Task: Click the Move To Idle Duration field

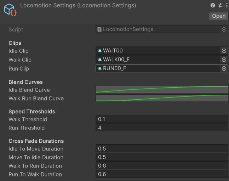Action: pyautogui.click(x=162, y=157)
